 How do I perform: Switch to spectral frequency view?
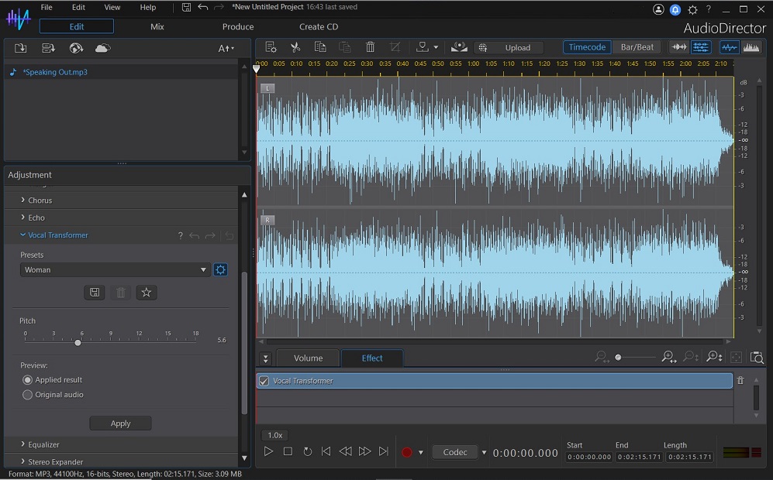coord(751,47)
